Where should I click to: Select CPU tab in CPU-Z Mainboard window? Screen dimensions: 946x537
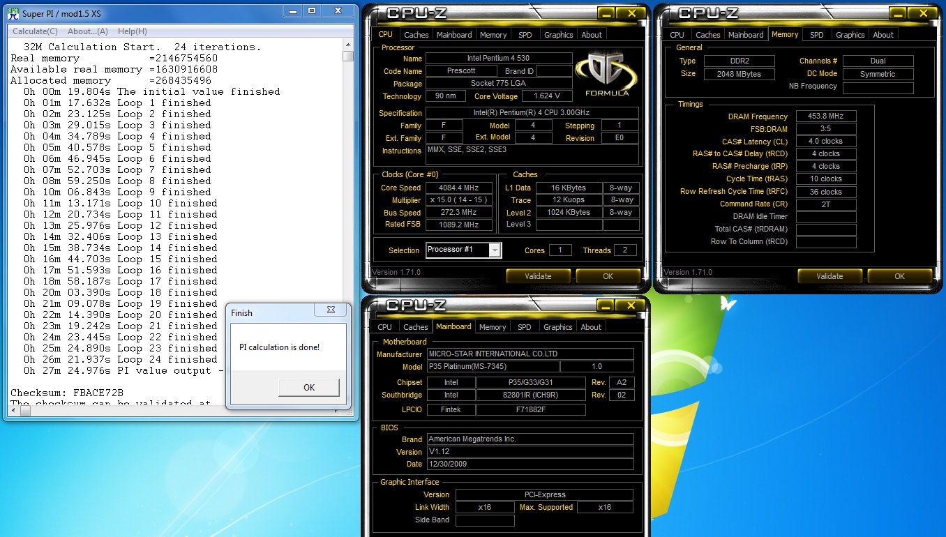[384, 327]
